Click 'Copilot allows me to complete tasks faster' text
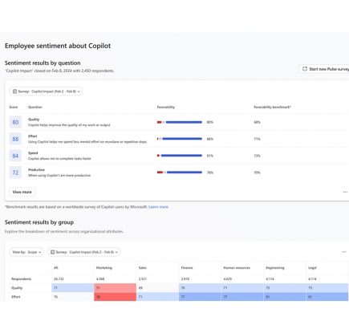349x333 pixels. coord(59,159)
